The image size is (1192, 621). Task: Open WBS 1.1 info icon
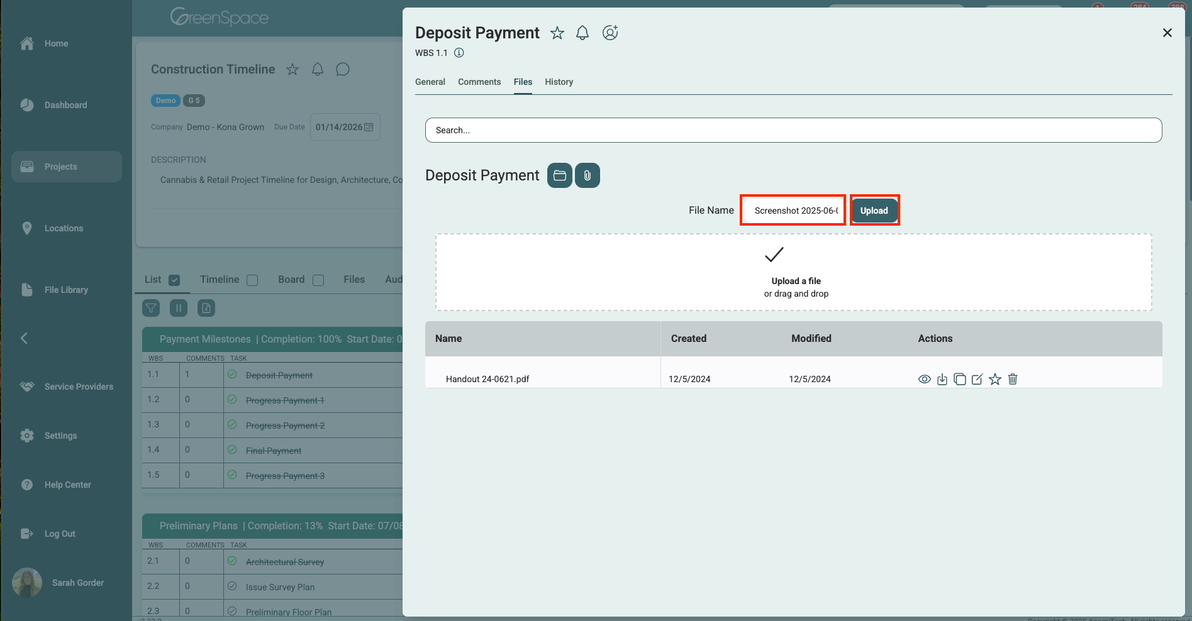pos(459,53)
